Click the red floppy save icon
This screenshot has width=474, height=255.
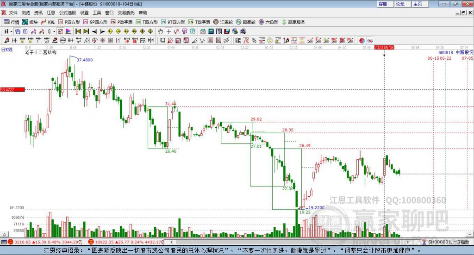point(227,31)
